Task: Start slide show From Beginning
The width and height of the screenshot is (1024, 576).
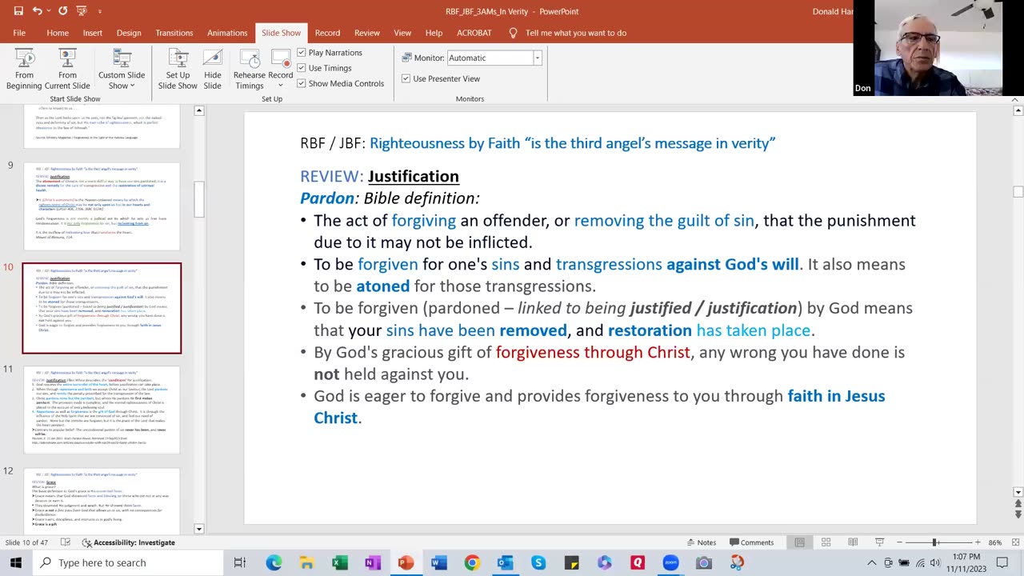Action: click(24, 70)
